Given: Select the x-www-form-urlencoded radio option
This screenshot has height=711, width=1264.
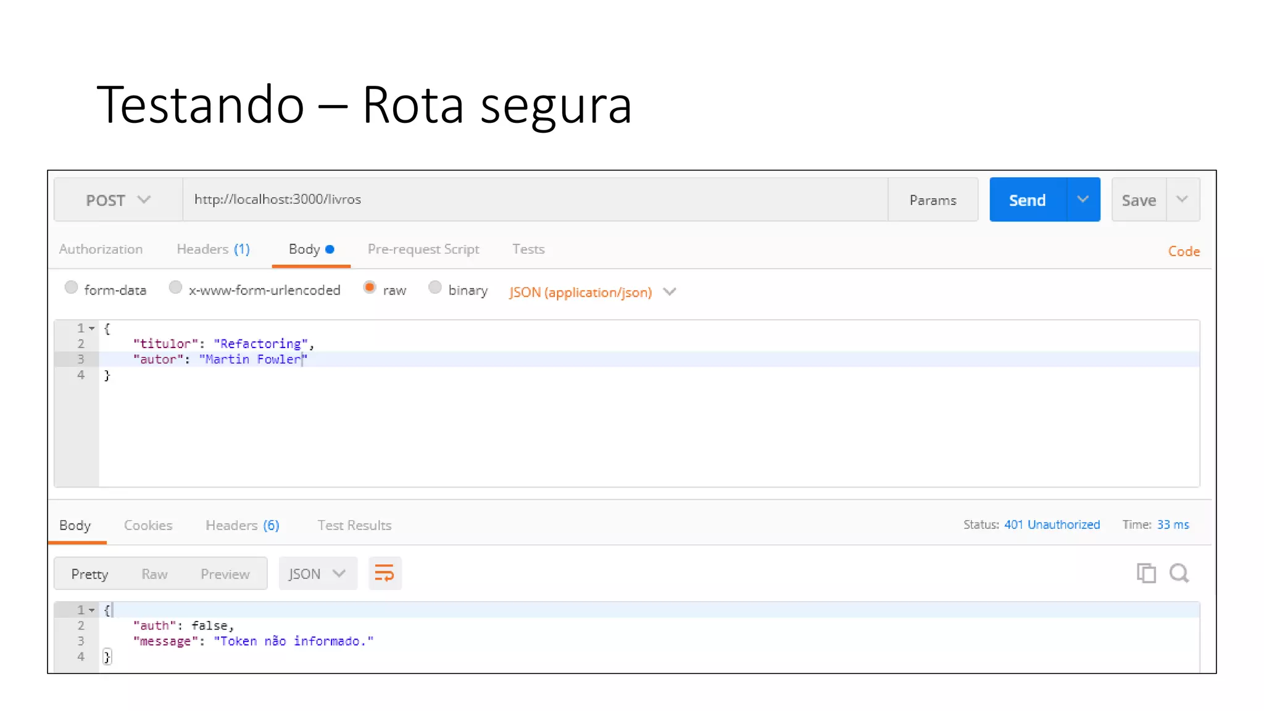Looking at the screenshot, I should (175, 288).
